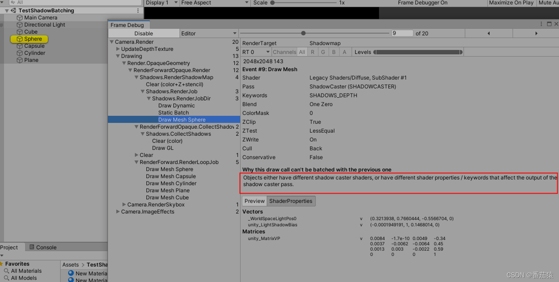The height and width of the screenshot is (282, 559).
Task: Open the RT 0 render target dropdown
Action: (256, 52)
